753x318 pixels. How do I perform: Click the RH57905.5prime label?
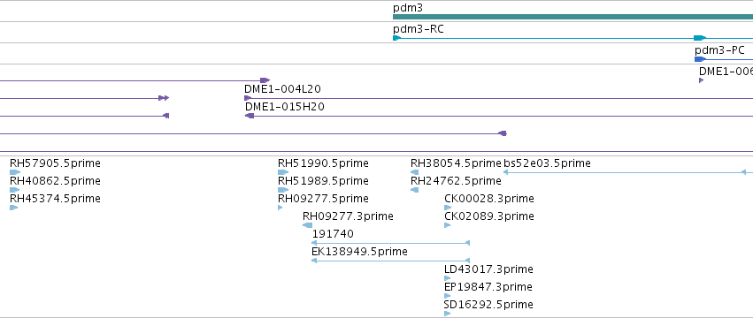coord(55,163)
